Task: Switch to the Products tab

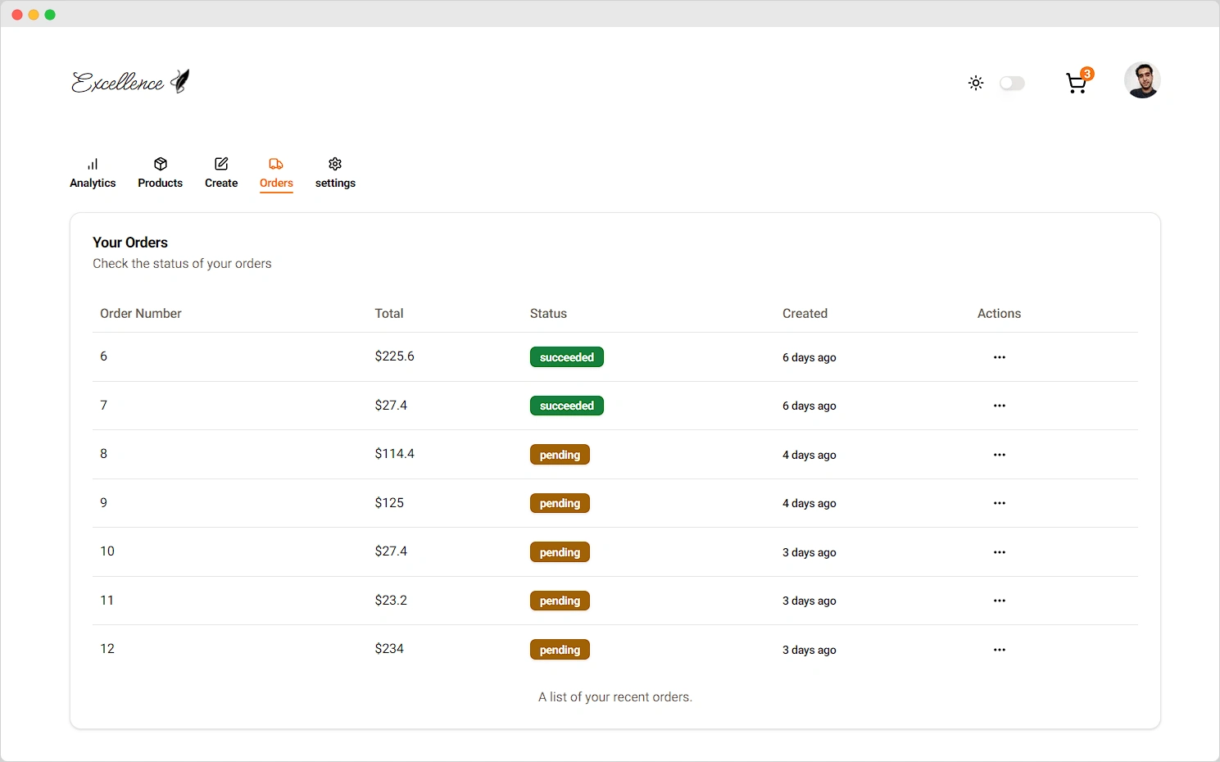Action: pos(160,174)
